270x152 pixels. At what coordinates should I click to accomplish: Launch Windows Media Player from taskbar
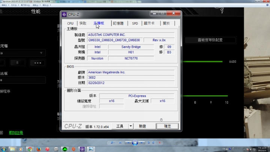21,149
